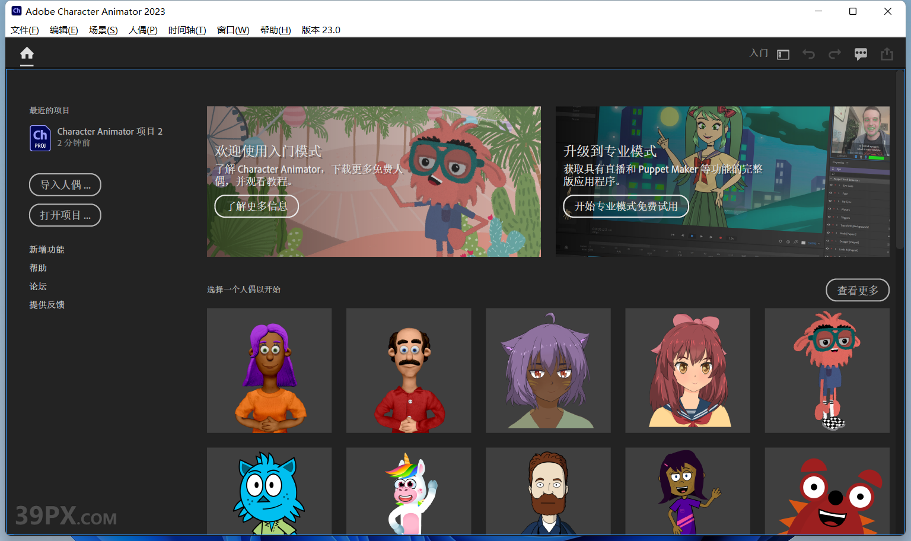Screen dimensions: 911x541
Task: Open the 帮助 link in sidebar
Action: [x=38, y=268]
